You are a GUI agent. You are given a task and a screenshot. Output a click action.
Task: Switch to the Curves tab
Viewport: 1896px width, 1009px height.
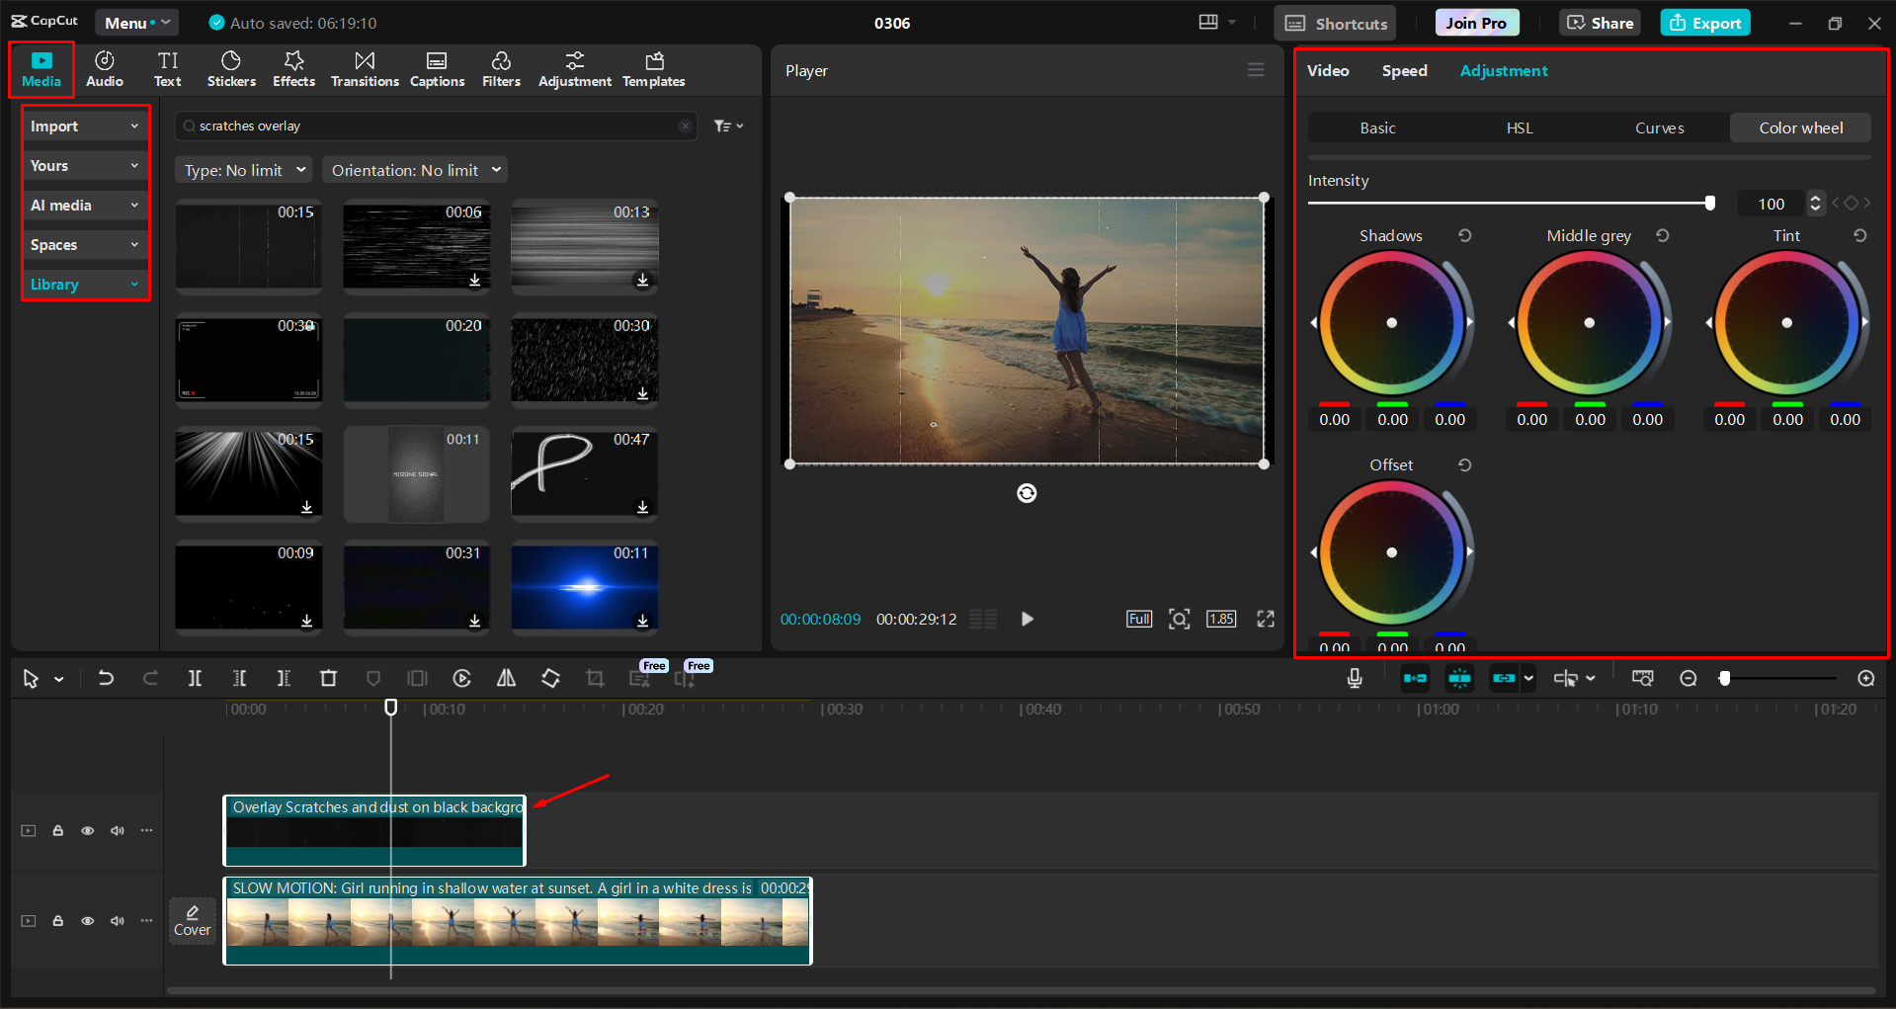coord(1659,127)
